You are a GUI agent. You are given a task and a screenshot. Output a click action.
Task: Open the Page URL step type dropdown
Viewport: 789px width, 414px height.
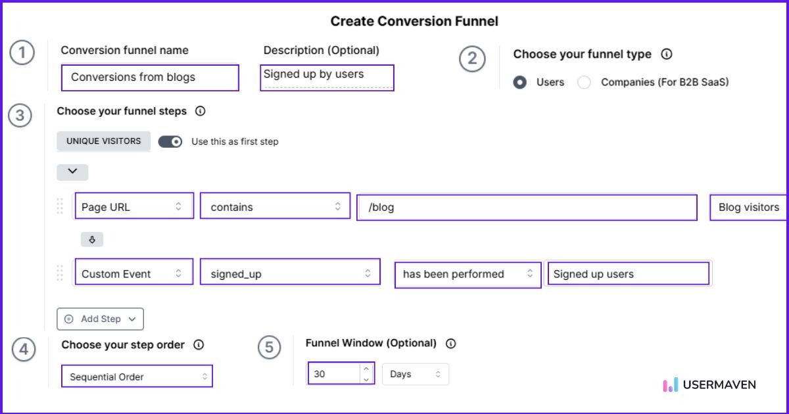[x=134, y=206]
